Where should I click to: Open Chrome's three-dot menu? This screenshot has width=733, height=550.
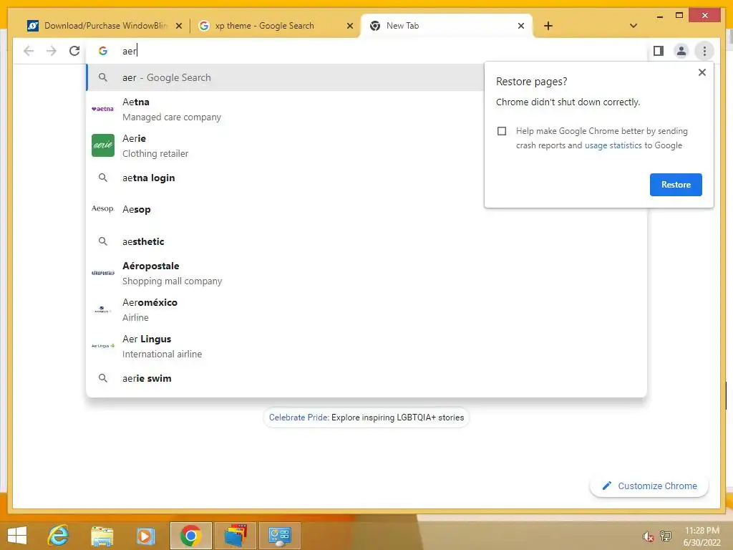[x=704, y=51]
